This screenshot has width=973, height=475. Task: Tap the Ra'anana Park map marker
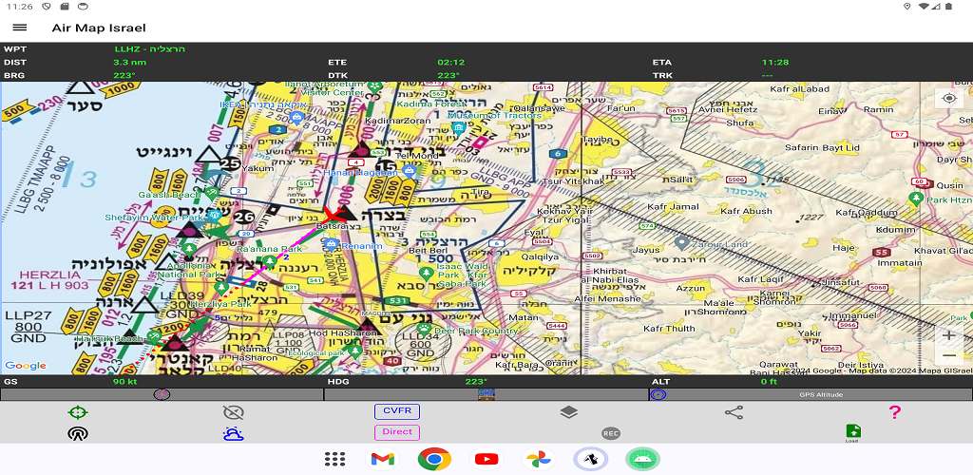pos(269,259)
